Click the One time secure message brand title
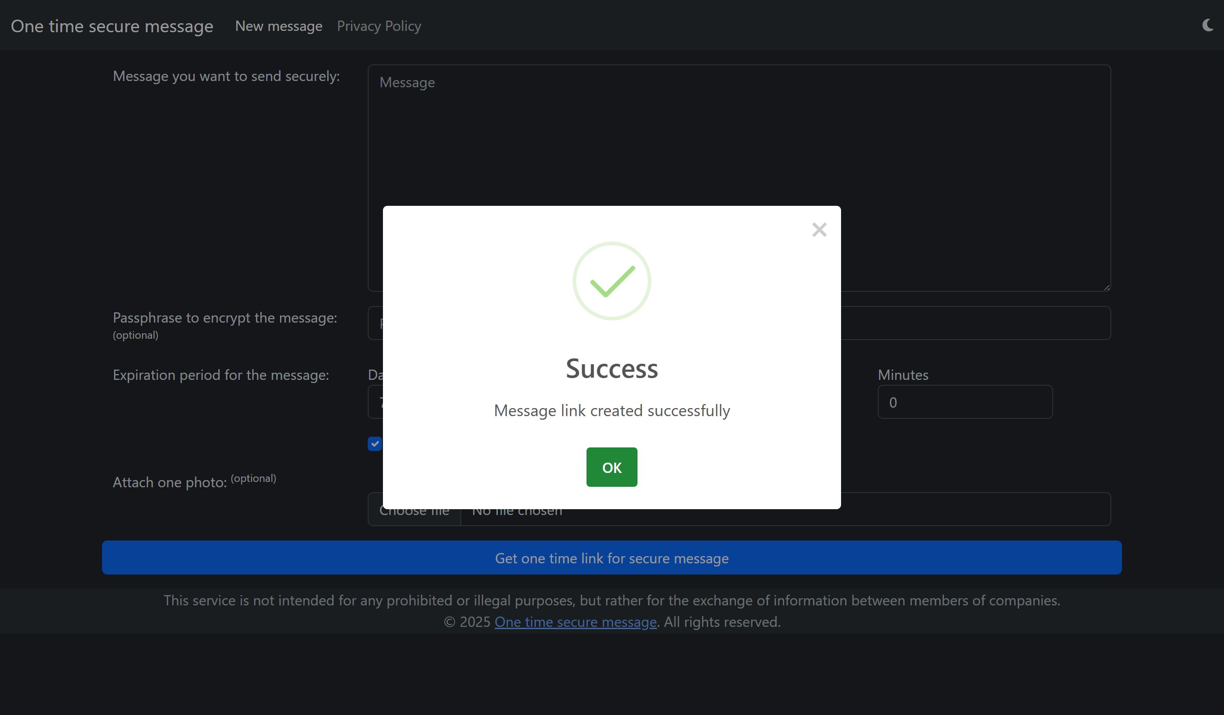 (112, 26)
